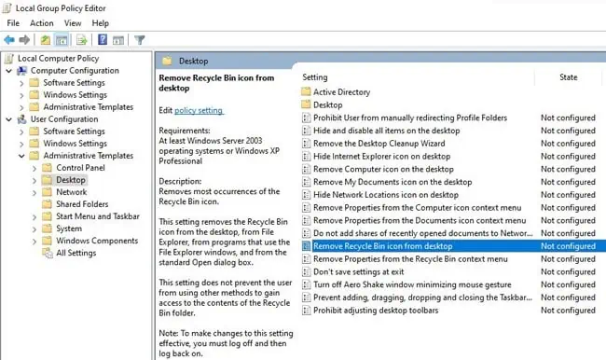The width and height of the screenshot is (606, 360).
Task: Toggle Show/Hide Action Pane toolbar icon
Action: (x=118, y=39)
